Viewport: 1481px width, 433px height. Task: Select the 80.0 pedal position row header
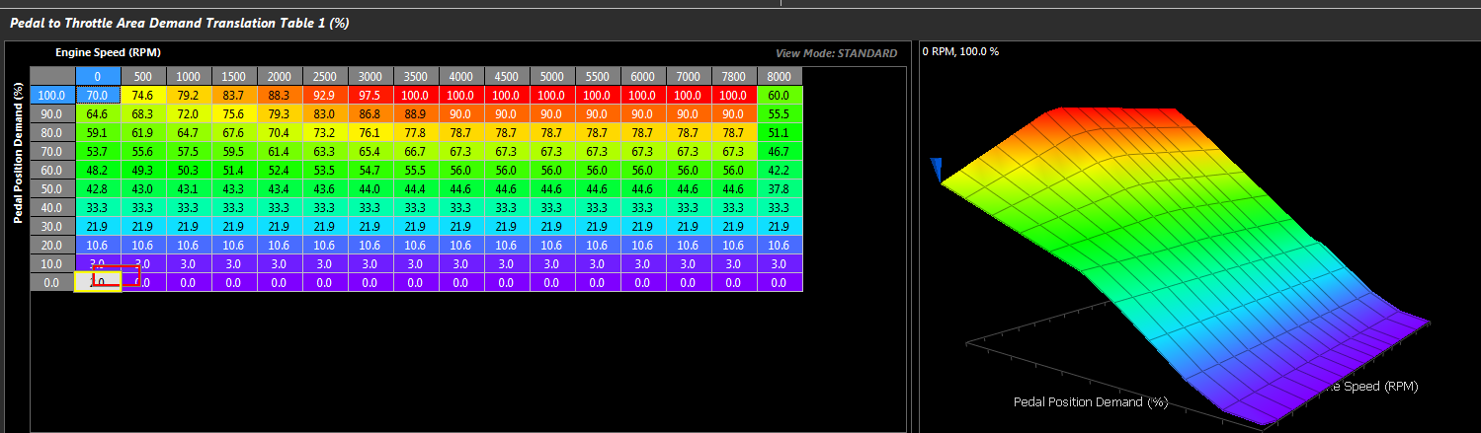pos(52,133)
